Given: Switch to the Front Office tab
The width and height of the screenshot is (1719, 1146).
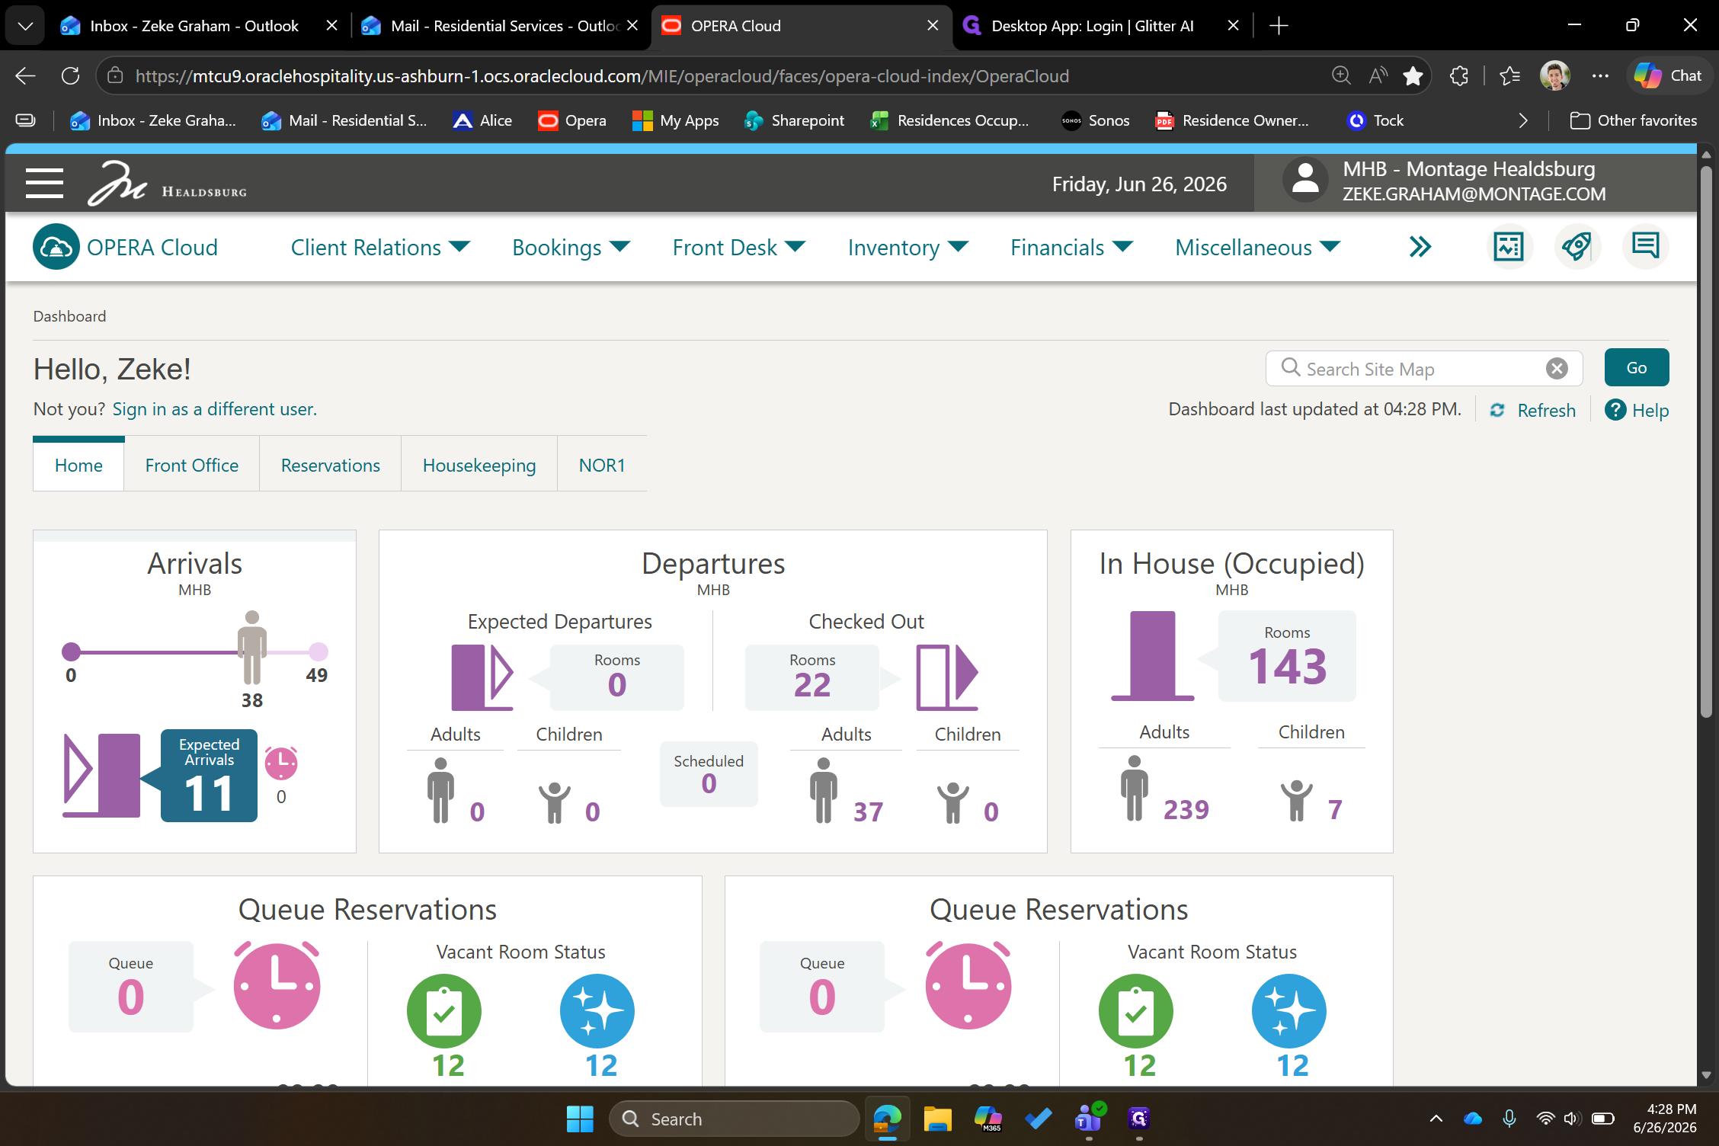Looking at the screenshot, I should 192,465.
